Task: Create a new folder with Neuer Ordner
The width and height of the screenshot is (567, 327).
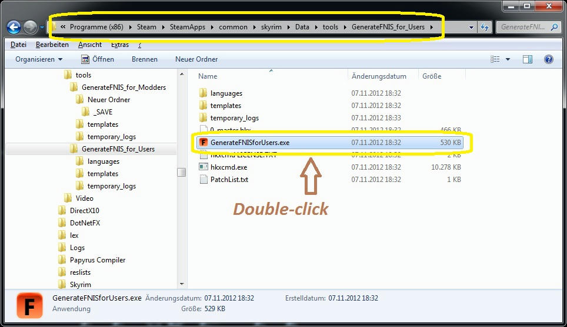Action: [x=196, y=59]
